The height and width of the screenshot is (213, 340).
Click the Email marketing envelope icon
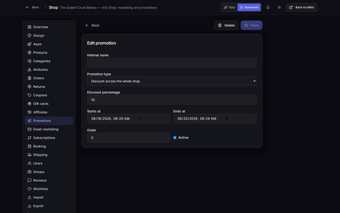tap(29, 129)
